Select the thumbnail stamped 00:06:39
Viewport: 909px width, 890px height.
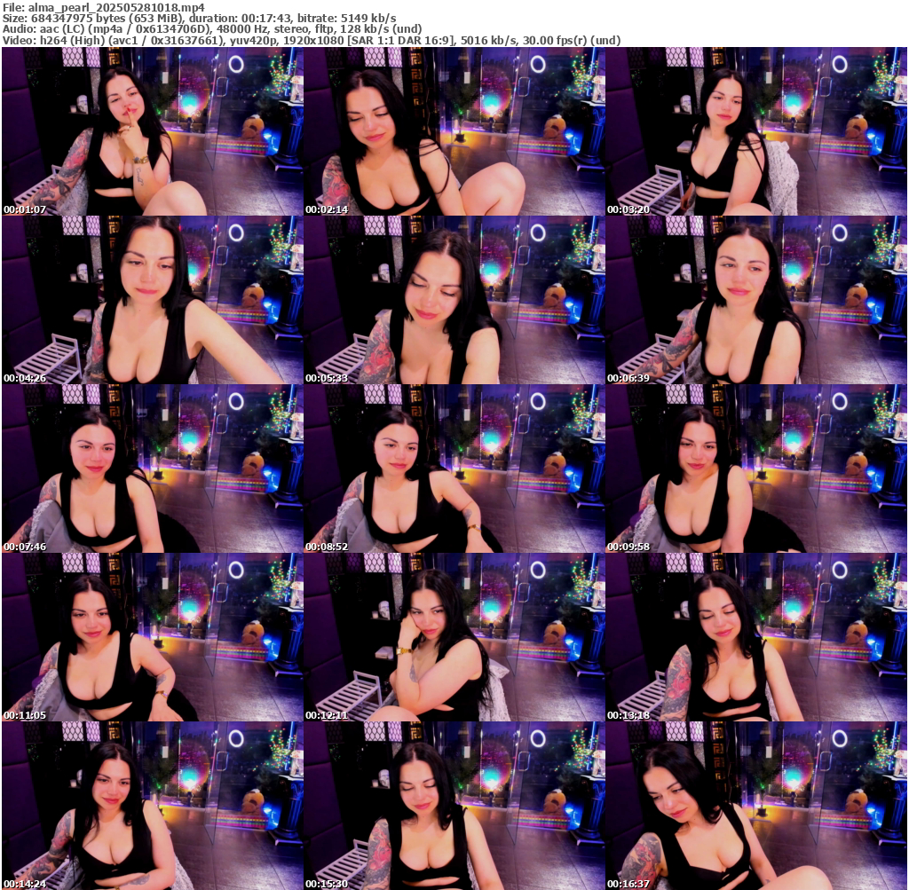[x=756, y=300]
